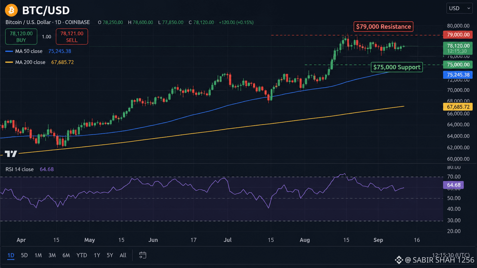This screenshot has width=477, height=268.
Task: Click the yellow 67,685.72 price axis label
Action: click(x=458, y=107)
